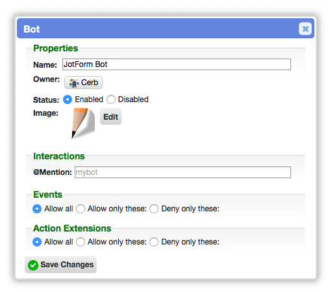Screen dimensions: 330x292
Task: Select Action Extensions Allow all radio
Action: click(37, 242)
